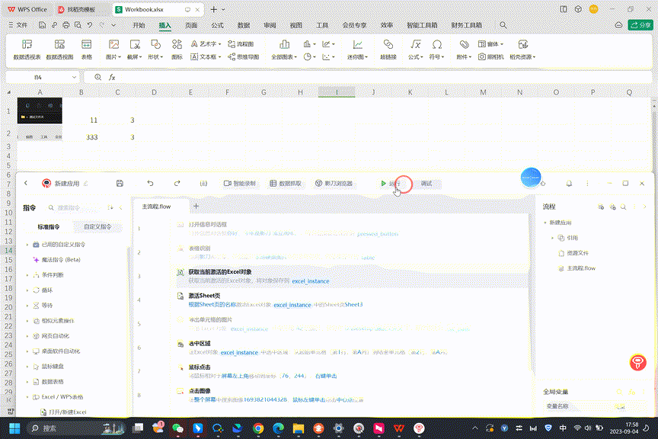The width and height of the screenshot is (658, 439).
Task: Expand the 条件判断 command category
Action: coord(53,275)
